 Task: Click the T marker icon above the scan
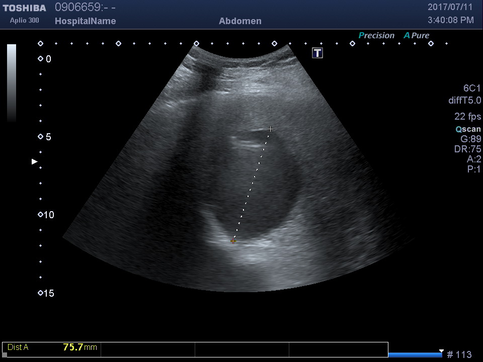click(x=317, y=53)
